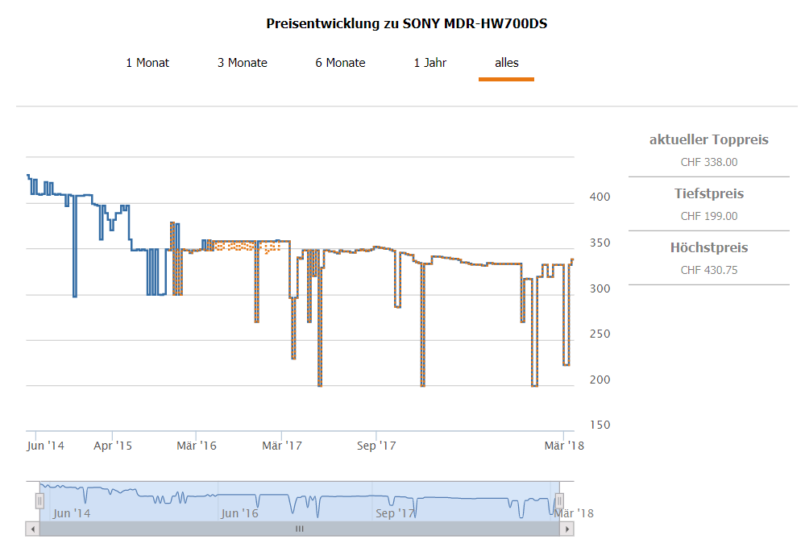The image size is (805, 556).
Task: Switch to the '3 Monate' range
Action: click(242, 63)
